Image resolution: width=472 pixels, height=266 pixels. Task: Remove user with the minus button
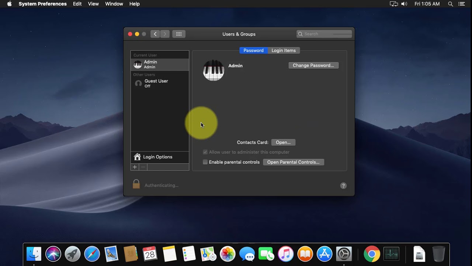click(x=143, y=167)
